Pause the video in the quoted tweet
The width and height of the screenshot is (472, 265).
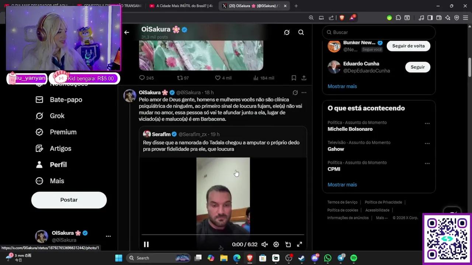[146, 244]
